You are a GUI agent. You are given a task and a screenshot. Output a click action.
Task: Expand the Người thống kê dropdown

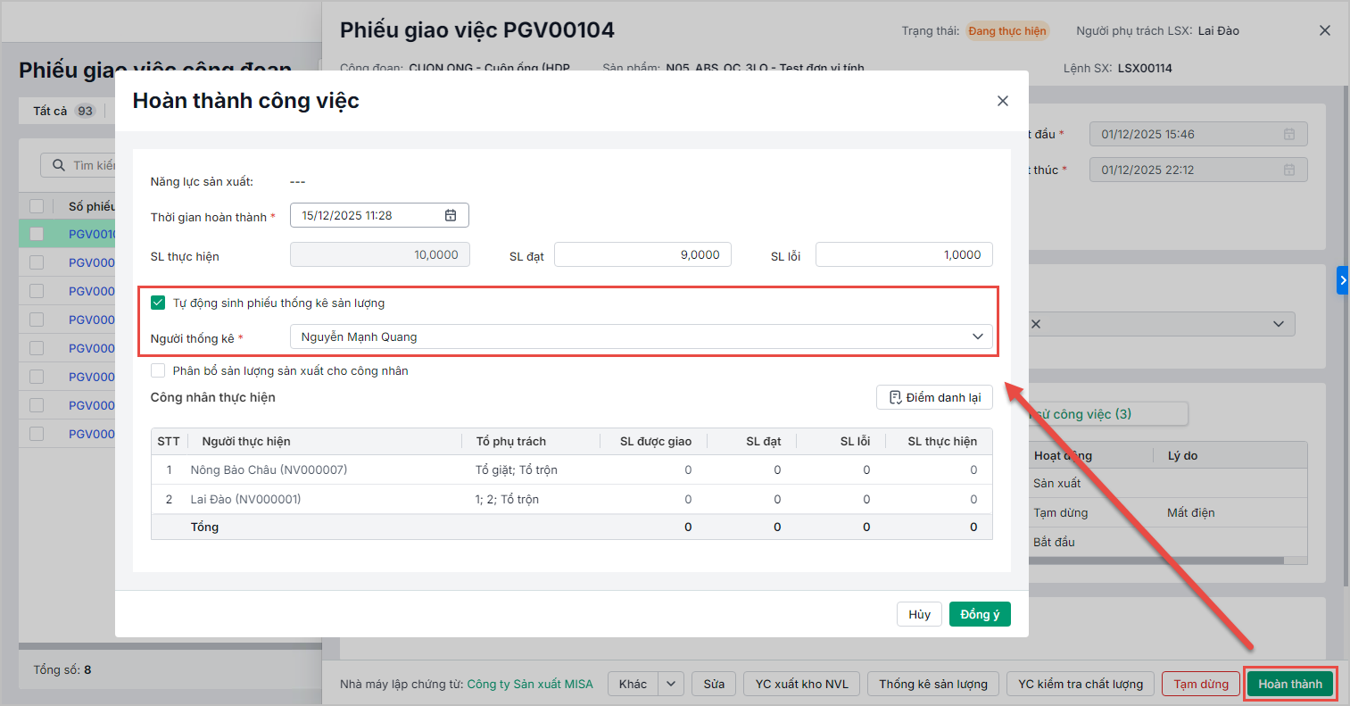[x=977, y=336]
